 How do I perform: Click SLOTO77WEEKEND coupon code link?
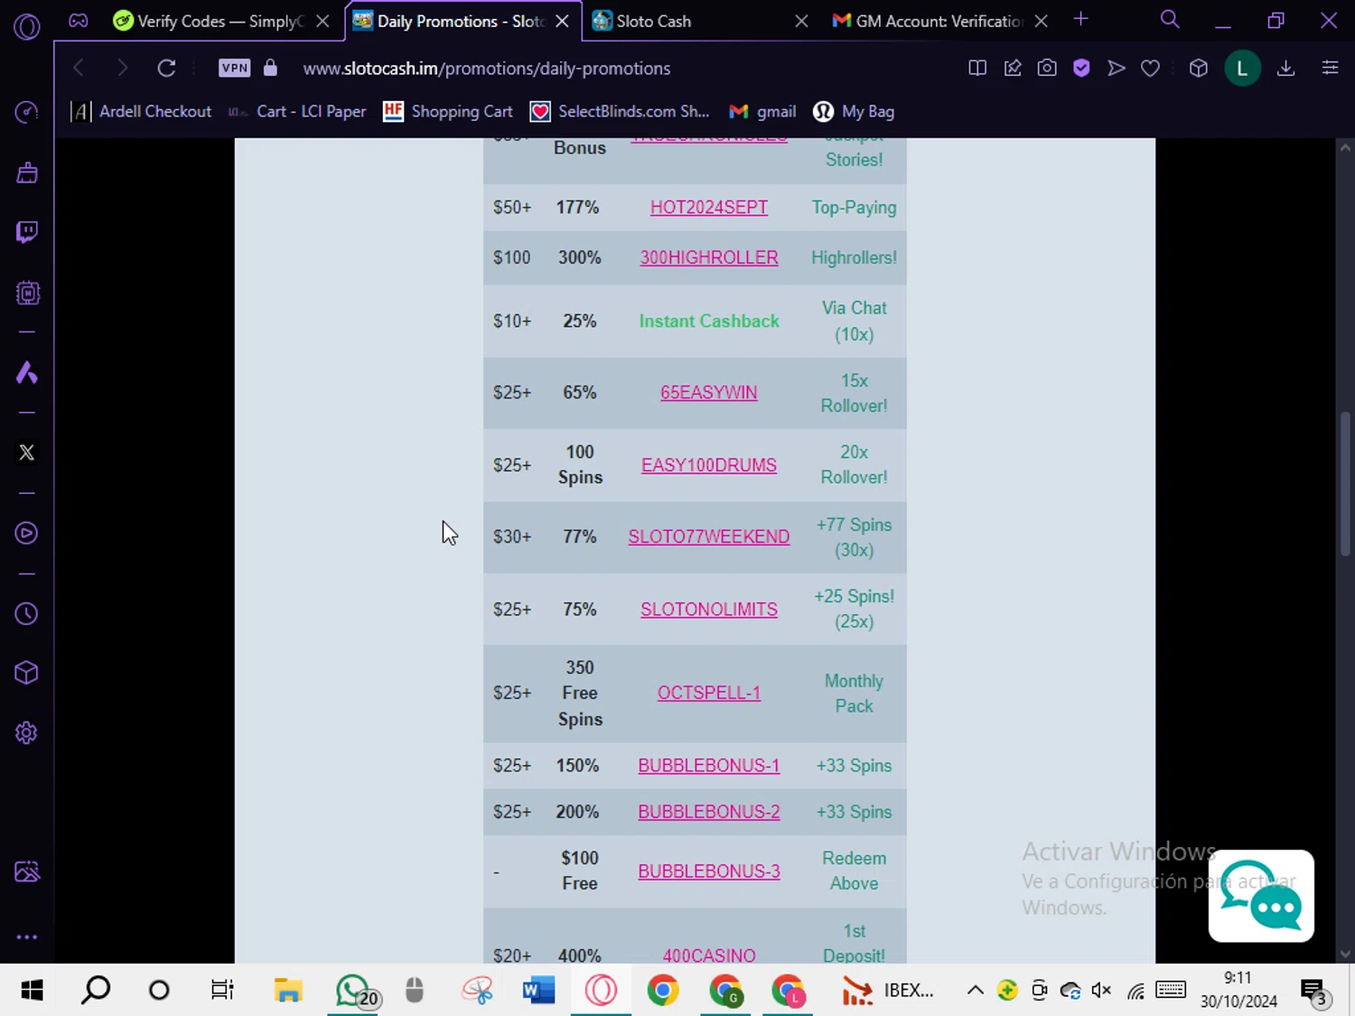[709, 536]
